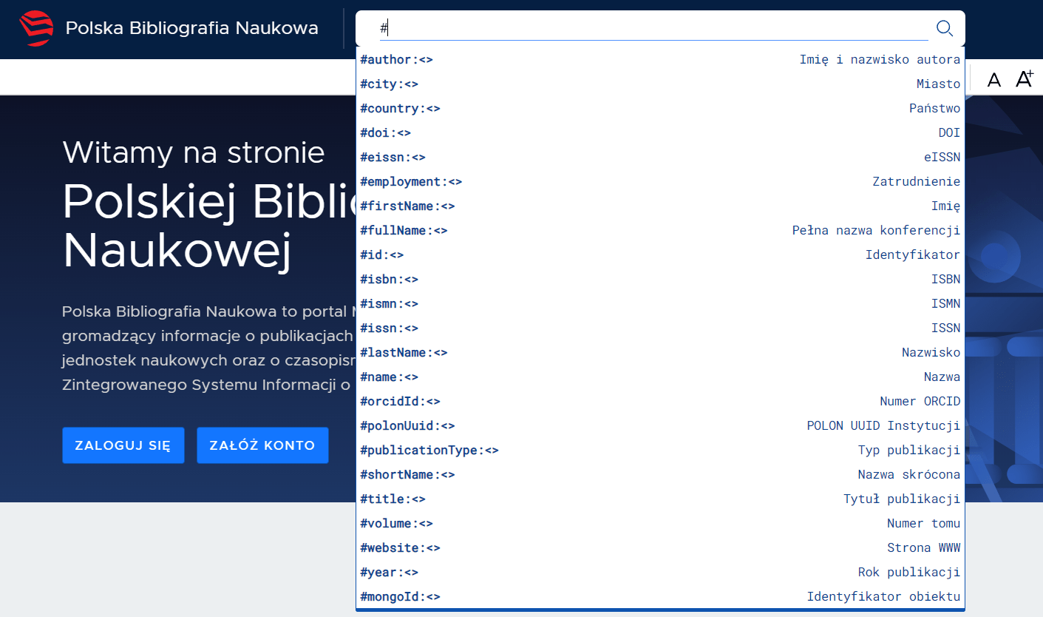Click inside the search input field
The width and height of the screenshot is (1043, 617).
(x=653, y=29)
